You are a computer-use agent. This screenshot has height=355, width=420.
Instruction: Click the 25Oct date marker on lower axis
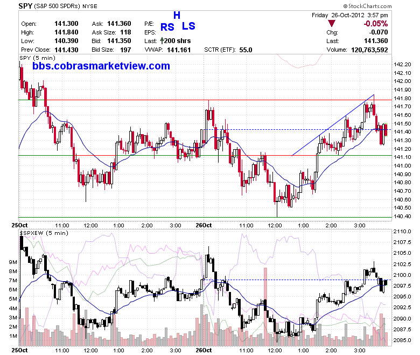(19, 350)
